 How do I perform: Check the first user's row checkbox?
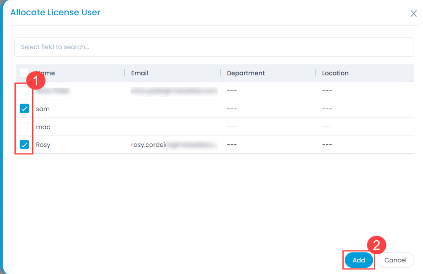pos(24,90)
